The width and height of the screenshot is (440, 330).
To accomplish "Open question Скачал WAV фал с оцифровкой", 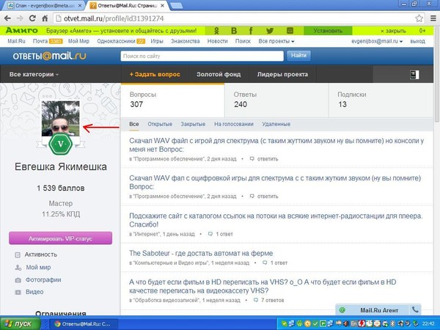I will tap(275, 183).
